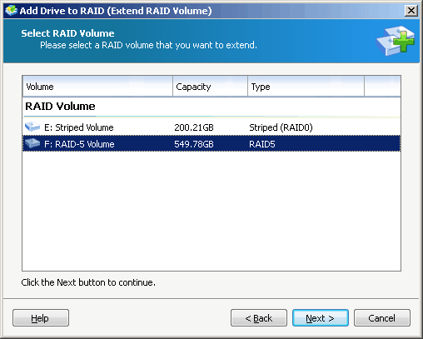This screenshot has width=423, height=339.
Task: Sort by the Type column header
Action: tap(306, 87)
